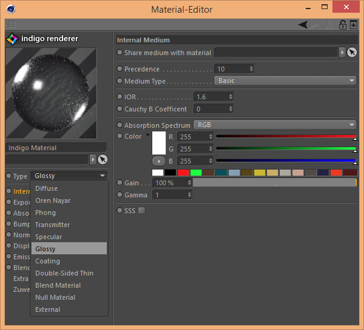
Task: Click the round arrow button beside B color value
Action: tap(159, 161)
